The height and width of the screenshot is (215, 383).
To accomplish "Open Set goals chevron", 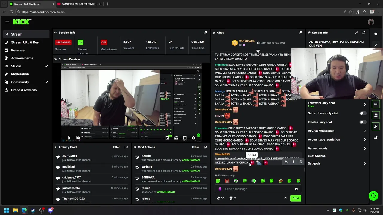I will click(x=365, y=164).
